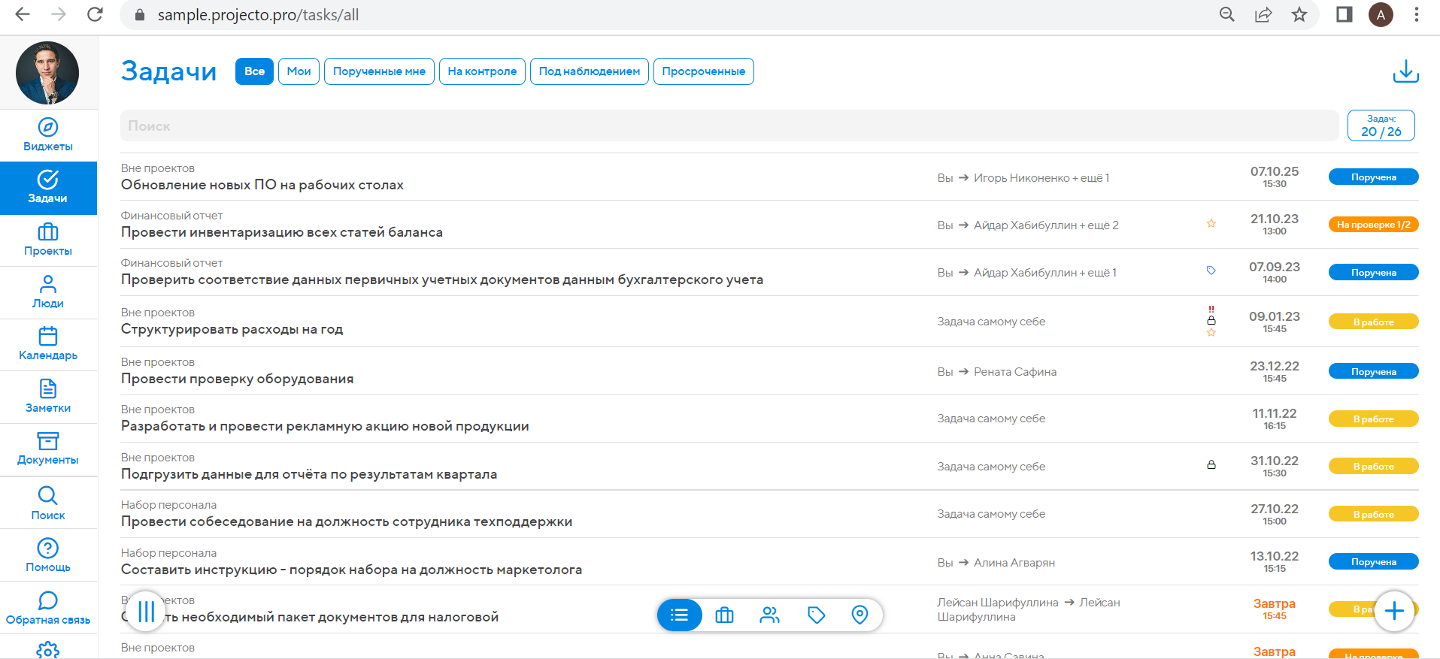1440x659 pixels.
Task: Open task Провести проверку оборудования
Action: click(x=237, y=379)
